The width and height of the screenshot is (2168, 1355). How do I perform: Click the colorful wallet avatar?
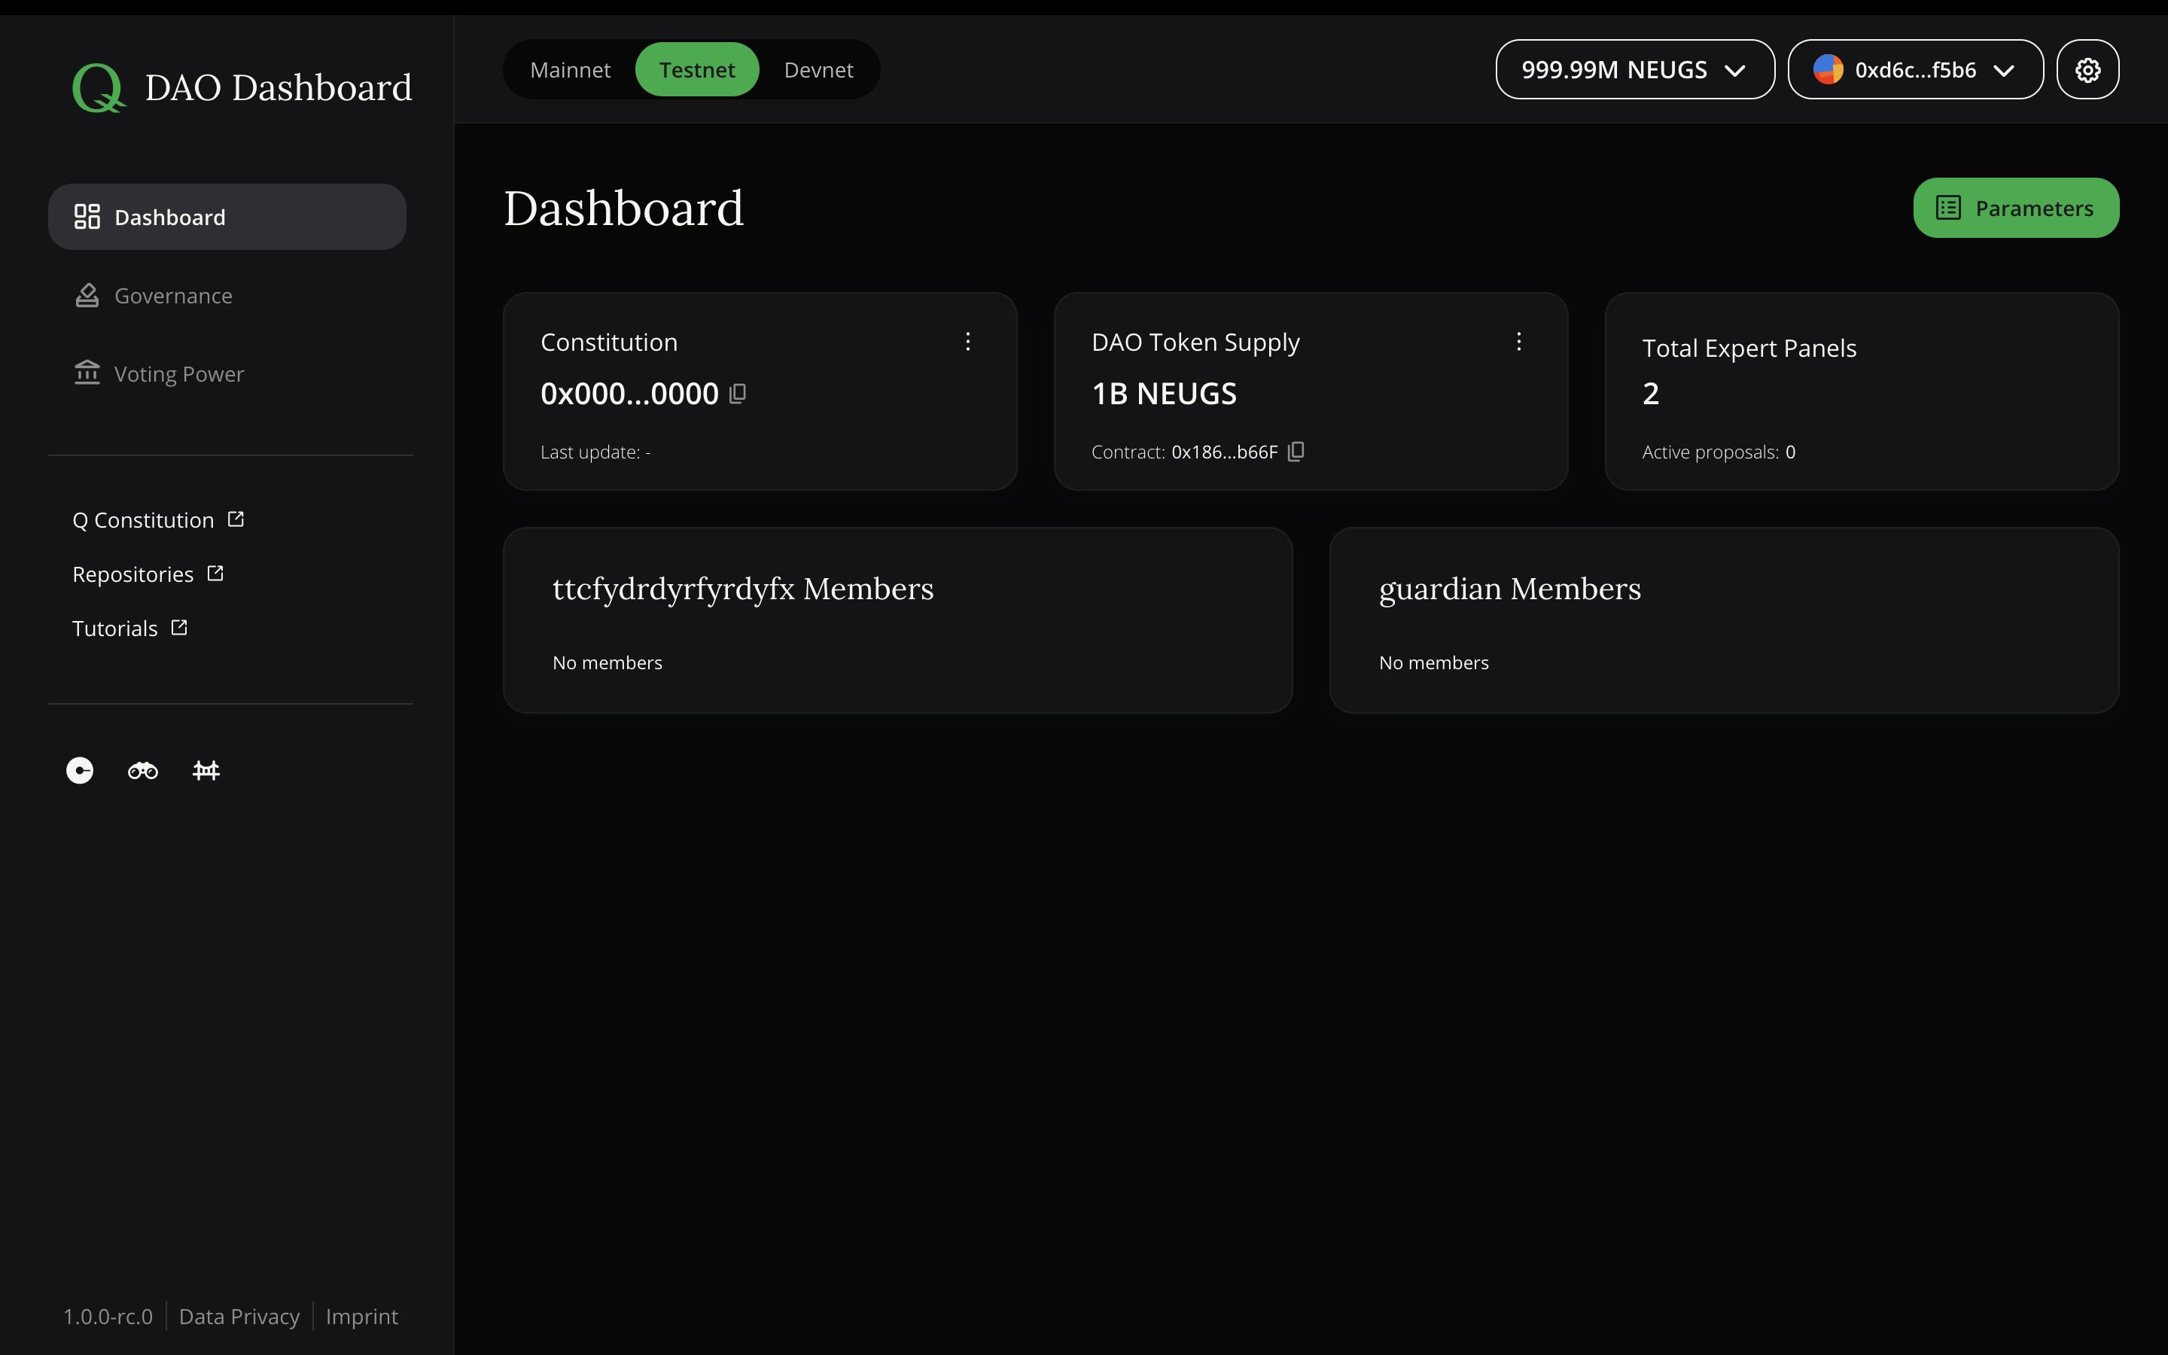(1829, 69)
